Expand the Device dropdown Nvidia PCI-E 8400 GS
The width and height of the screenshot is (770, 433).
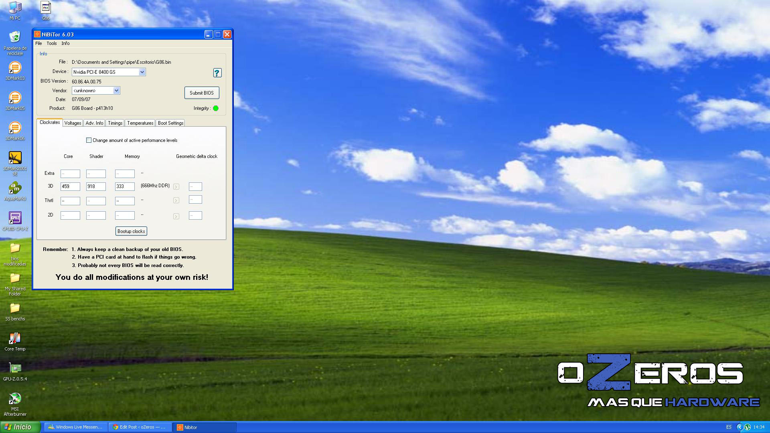pos(142,72)
